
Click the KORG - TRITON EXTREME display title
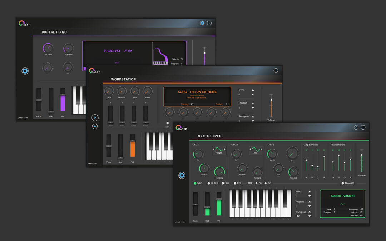point(197,92)
